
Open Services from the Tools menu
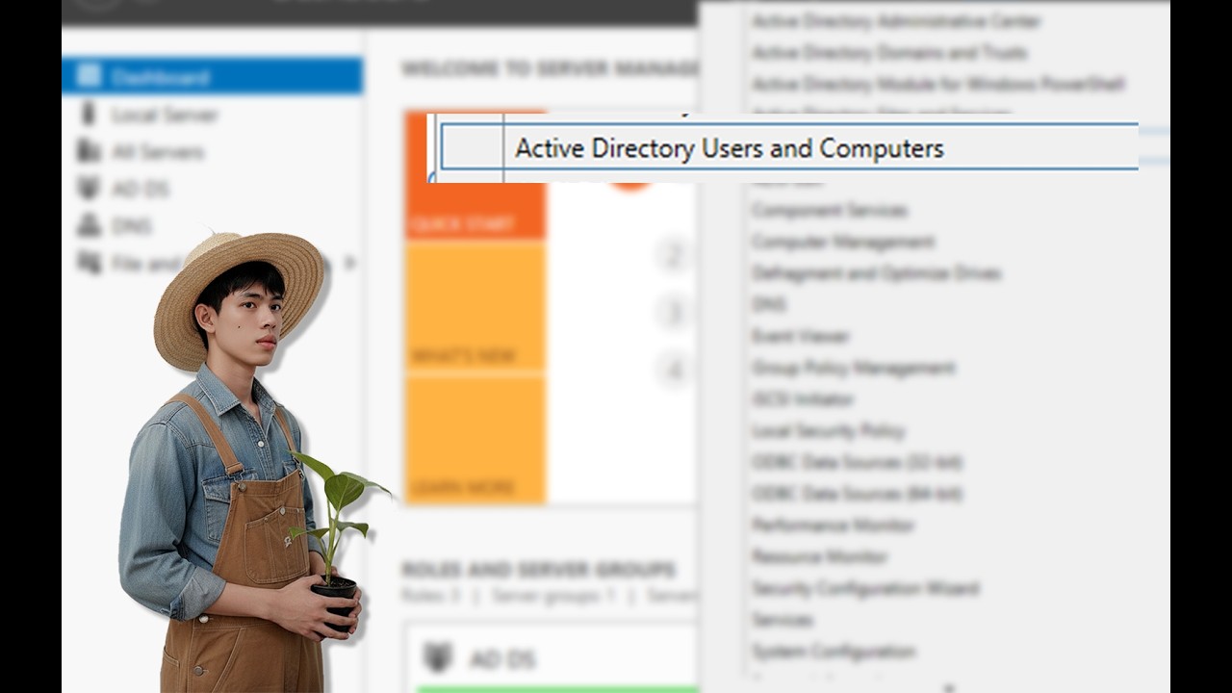click(x=783, y=619)
